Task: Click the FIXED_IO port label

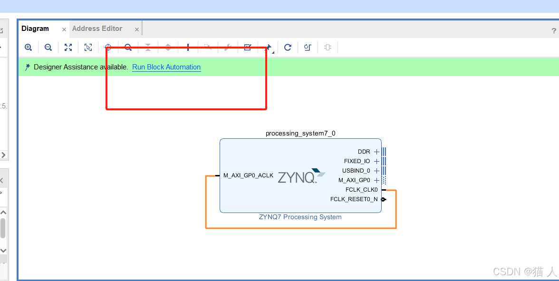Action: (357, 162)
